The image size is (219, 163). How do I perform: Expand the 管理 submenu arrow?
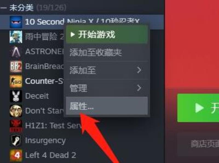coord(139,88)
